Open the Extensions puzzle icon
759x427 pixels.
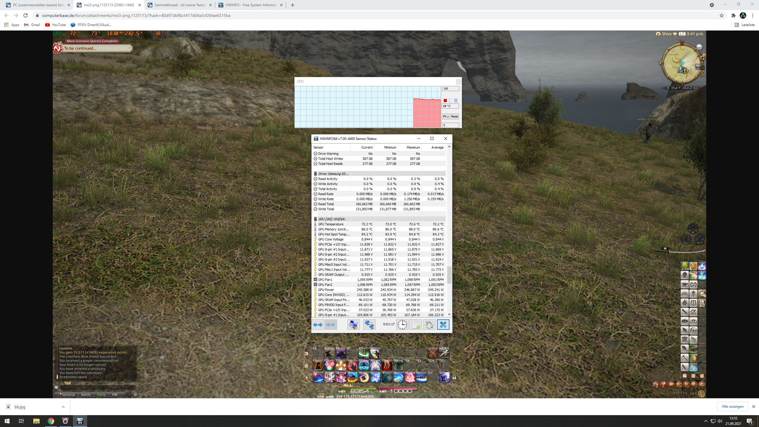(734, 15)
